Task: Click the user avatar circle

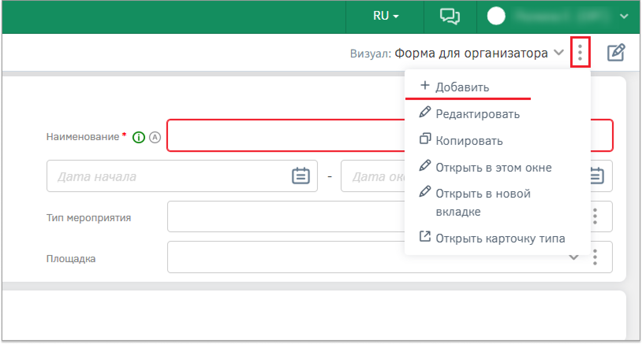Action: [496, 17]
